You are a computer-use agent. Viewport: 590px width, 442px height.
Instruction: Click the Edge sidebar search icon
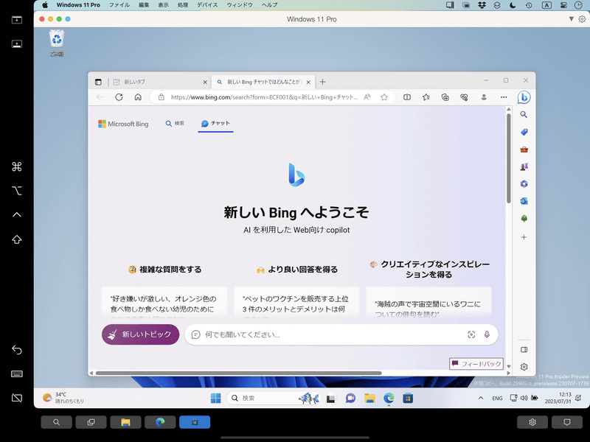[524, 115]
